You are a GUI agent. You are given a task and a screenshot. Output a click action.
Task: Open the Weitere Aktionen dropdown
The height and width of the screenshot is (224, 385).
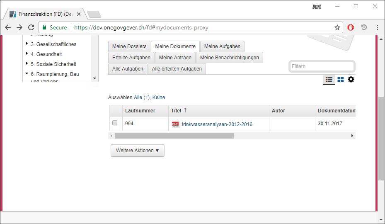coord(138,151)
